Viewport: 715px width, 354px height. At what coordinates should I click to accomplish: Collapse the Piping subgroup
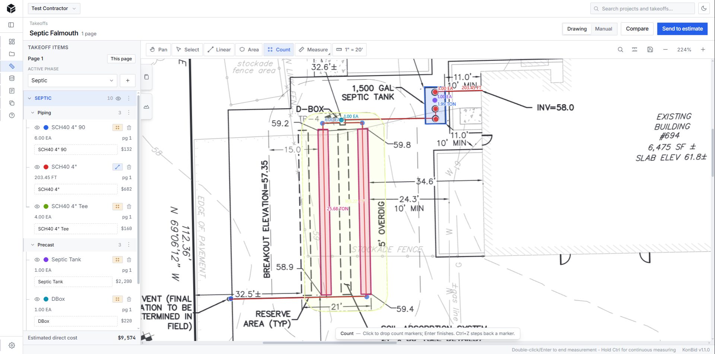[x=33, y=113]
